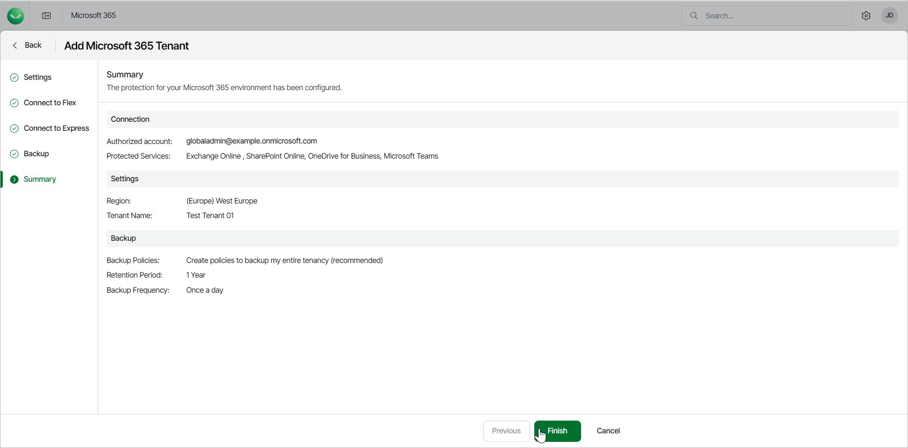Click the Connect to Express checkmark icon

[x=15, y=128]
